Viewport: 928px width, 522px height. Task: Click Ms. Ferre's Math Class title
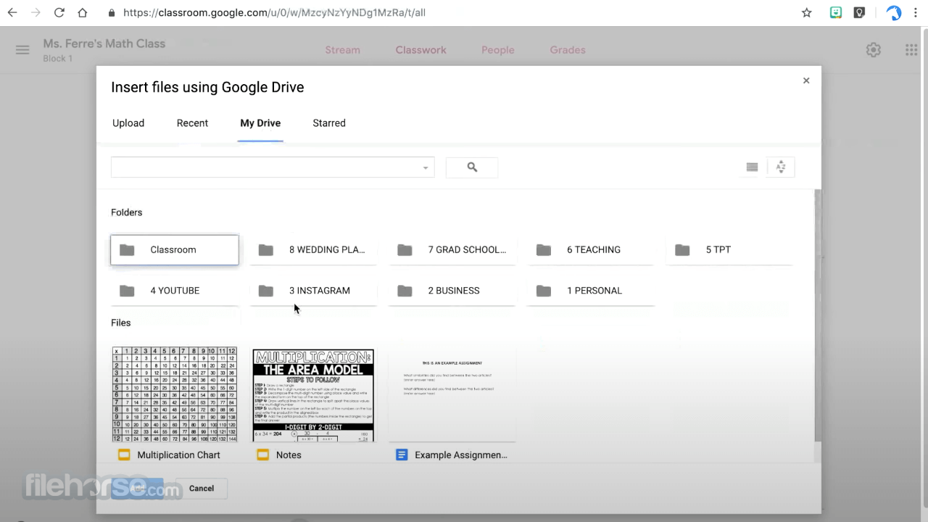tap(104, 43)
